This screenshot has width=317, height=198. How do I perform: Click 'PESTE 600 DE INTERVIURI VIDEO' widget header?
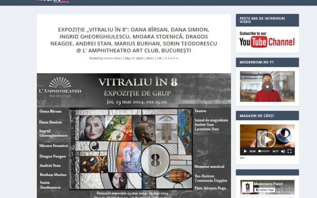(267, 20)
